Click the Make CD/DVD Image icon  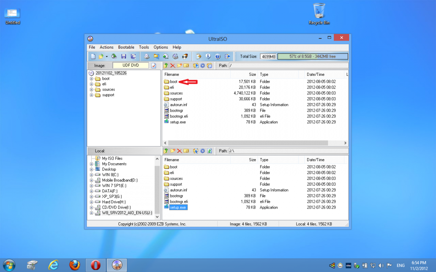(146, 56)
